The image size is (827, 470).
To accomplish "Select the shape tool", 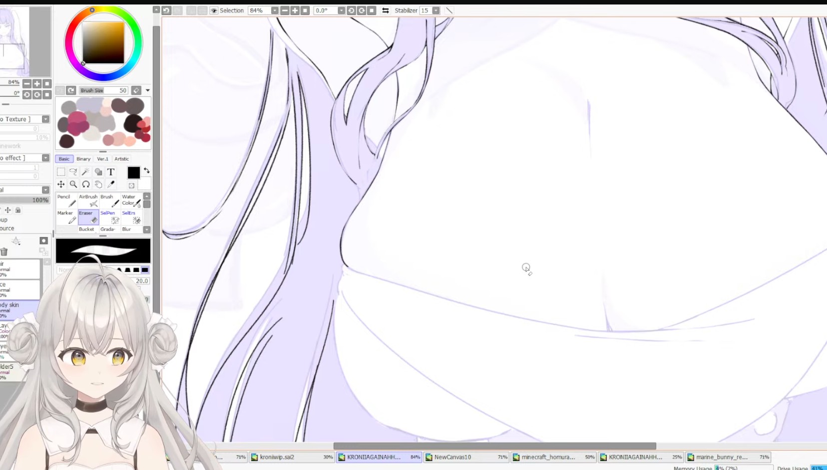I will point(98,172).
